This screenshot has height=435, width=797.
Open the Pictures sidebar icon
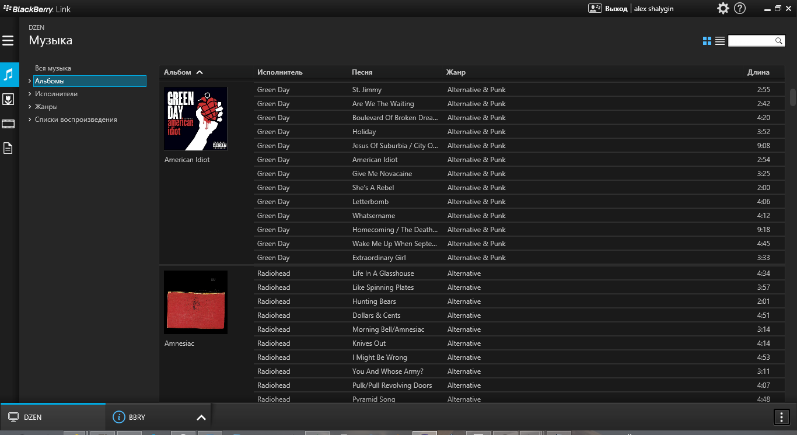8,99
